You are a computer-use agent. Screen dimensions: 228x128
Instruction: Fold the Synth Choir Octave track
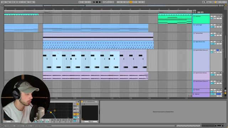pyautogui.click(x=194, y=73)
